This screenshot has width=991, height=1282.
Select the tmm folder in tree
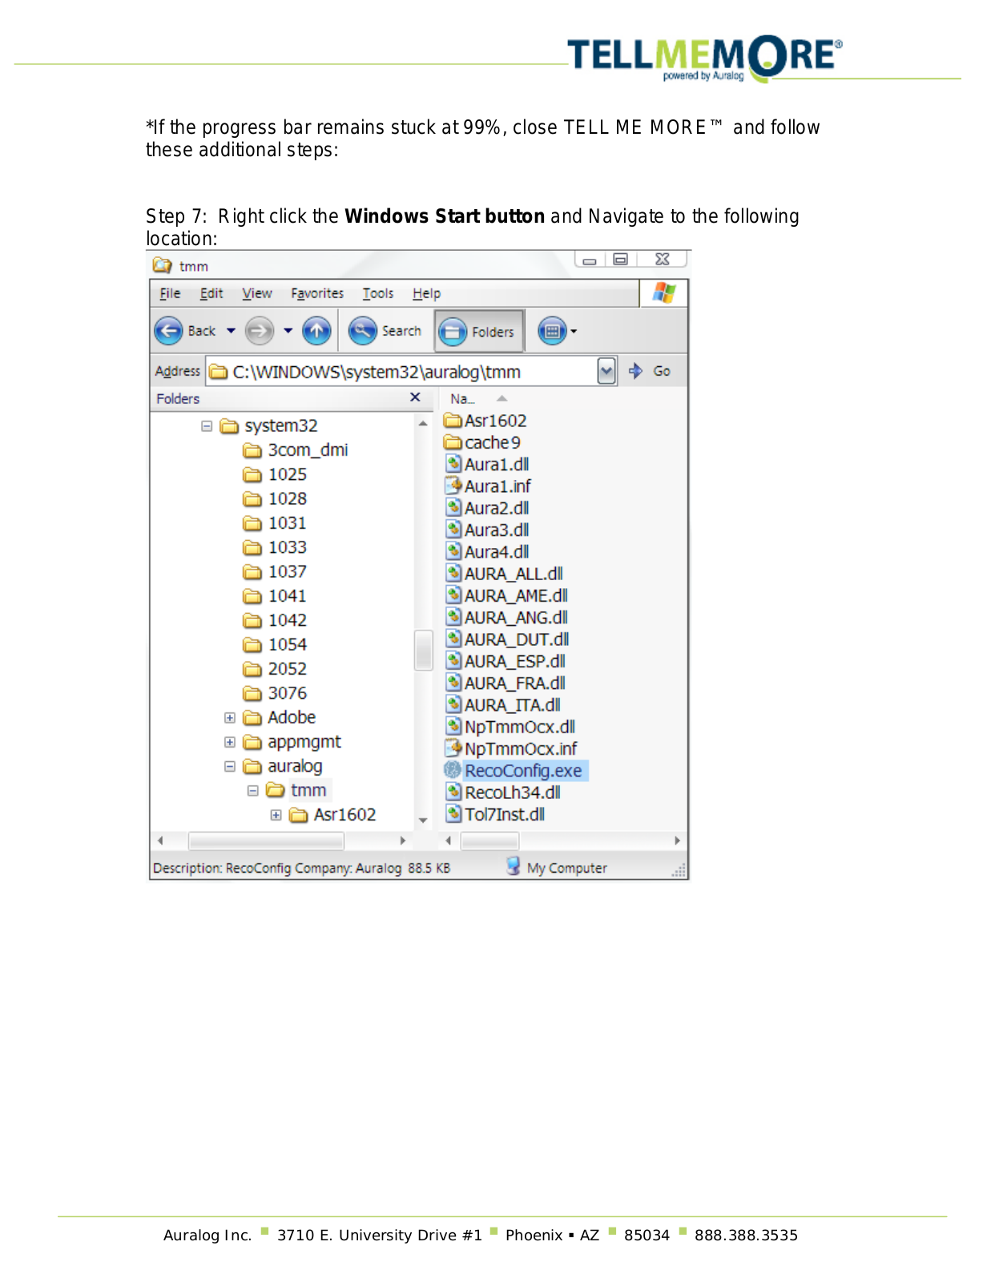pos(297,791)
